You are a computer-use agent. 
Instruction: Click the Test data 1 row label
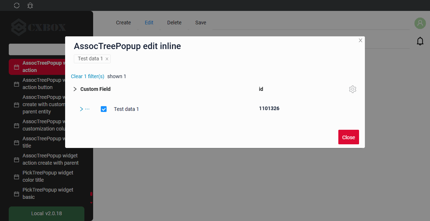coord(126,109)
